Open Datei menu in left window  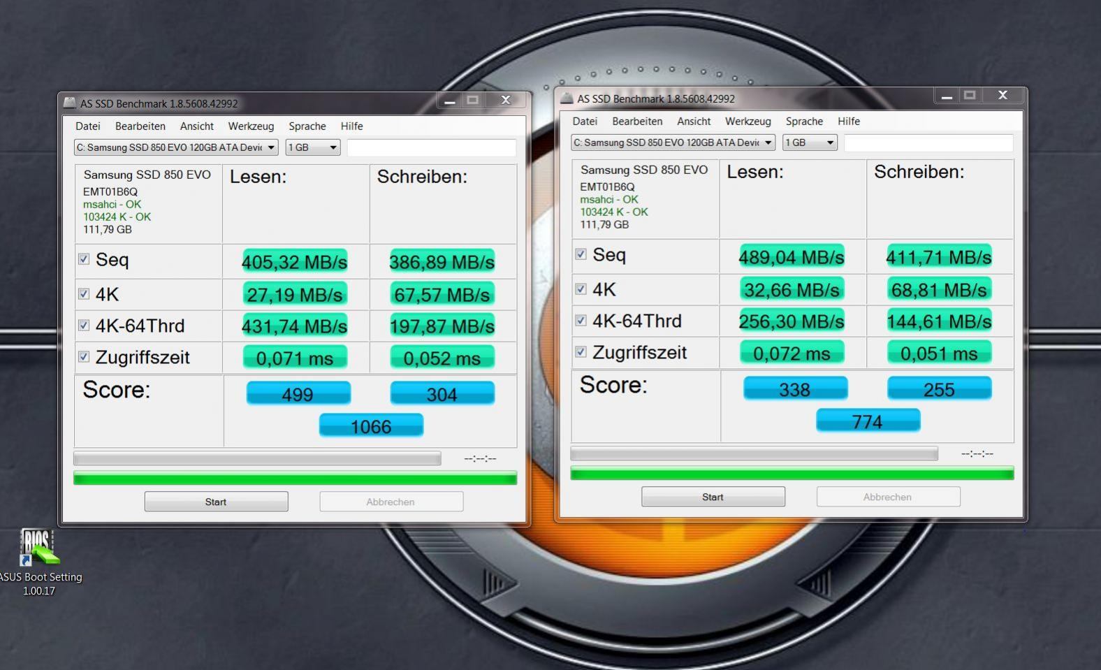pyautogui.click(x=88, y=126)
